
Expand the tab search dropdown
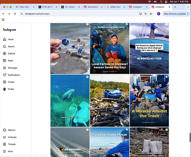coord(188,7)
